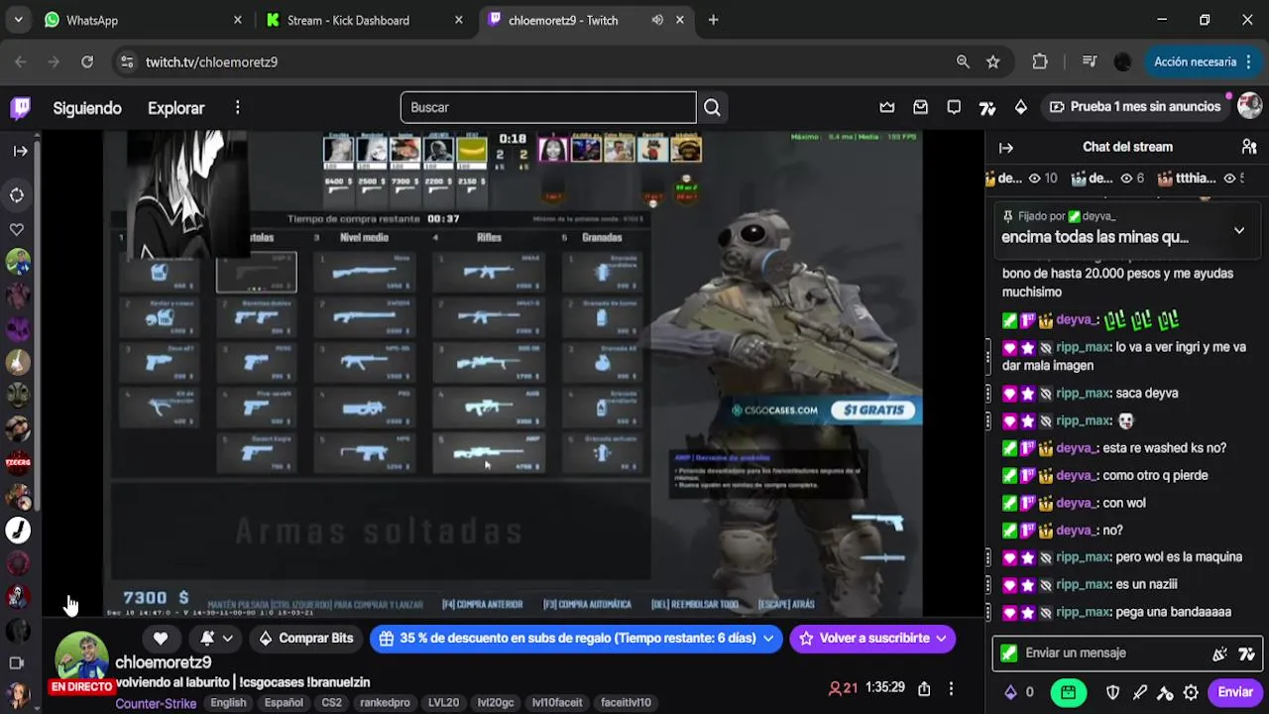Open the community users icon in chat
This screenshot has width=1269, height=714.
[x=1249, y=147]
